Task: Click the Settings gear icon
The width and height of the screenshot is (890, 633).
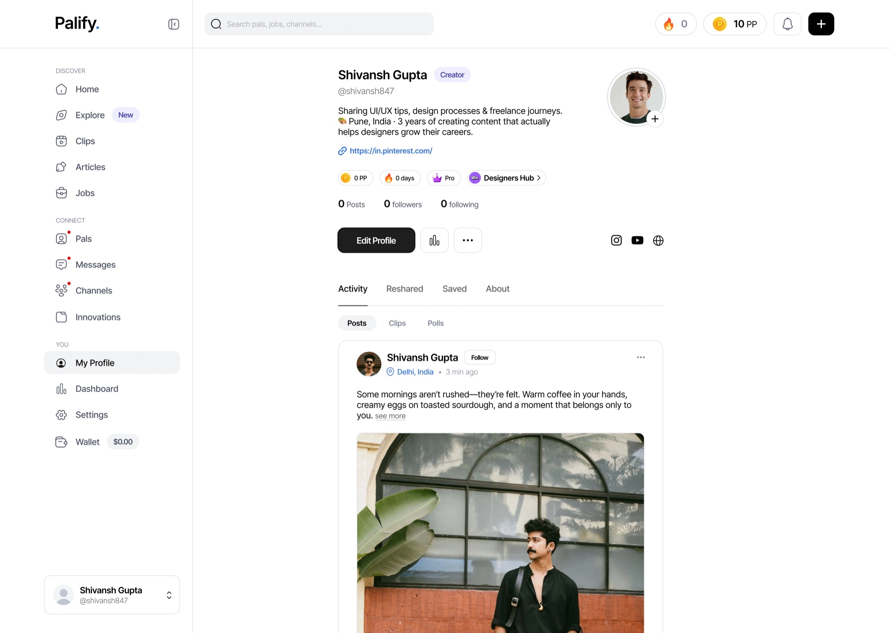Action: [61, 415]
